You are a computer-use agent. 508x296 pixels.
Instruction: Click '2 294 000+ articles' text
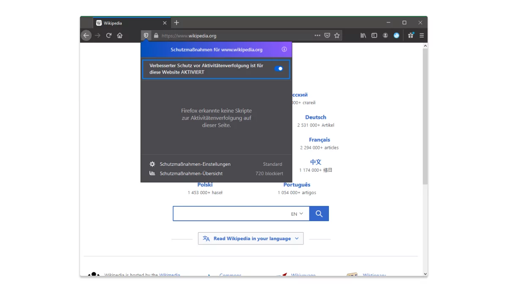320,148
